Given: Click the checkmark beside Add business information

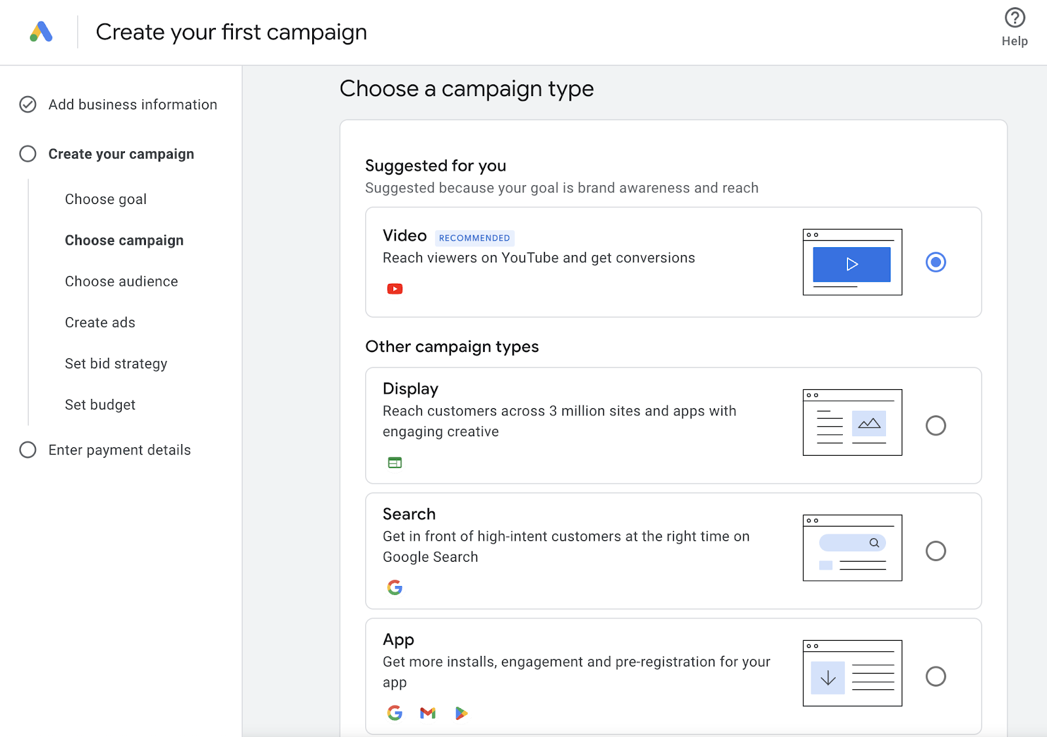Looking at the screenshot, I should click(x=27, y=104).
